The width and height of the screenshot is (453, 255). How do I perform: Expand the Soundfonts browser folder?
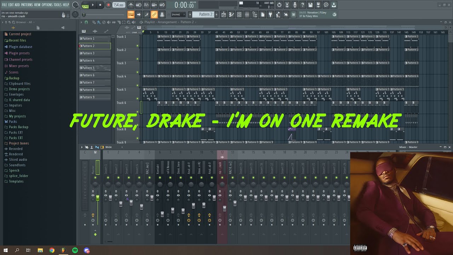point(17,165)
